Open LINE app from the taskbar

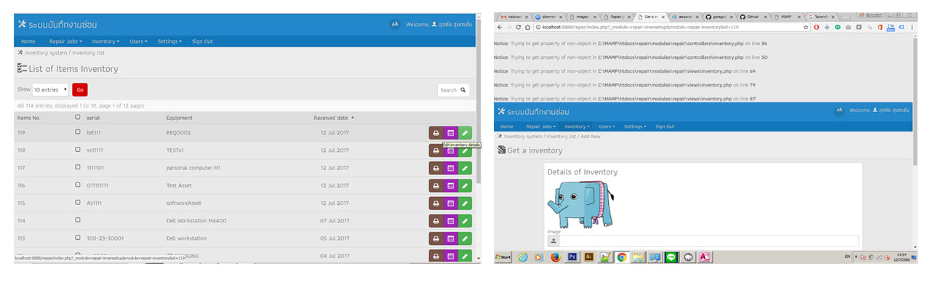[671, 257]
